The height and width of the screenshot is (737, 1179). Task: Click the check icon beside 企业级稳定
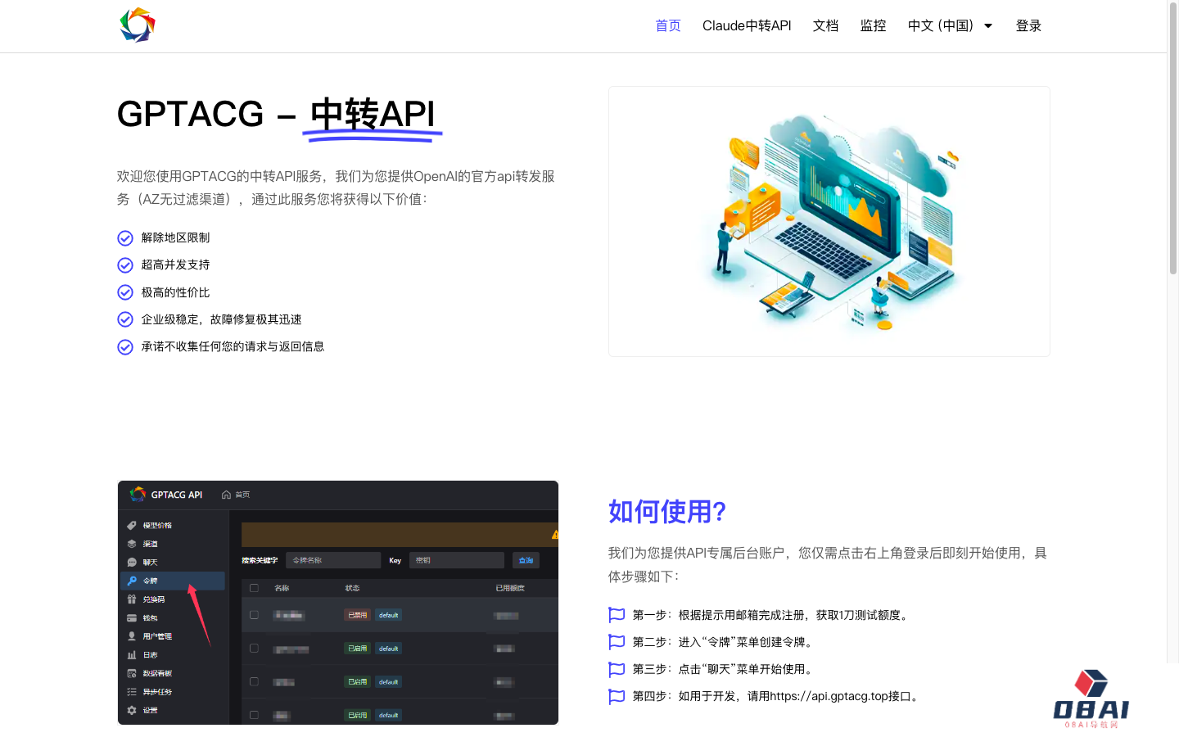tap(125, 319)
